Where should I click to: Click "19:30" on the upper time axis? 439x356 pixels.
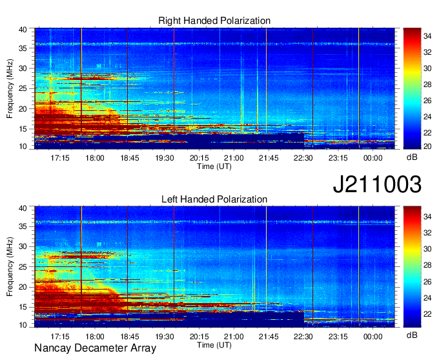click(165, 158)
